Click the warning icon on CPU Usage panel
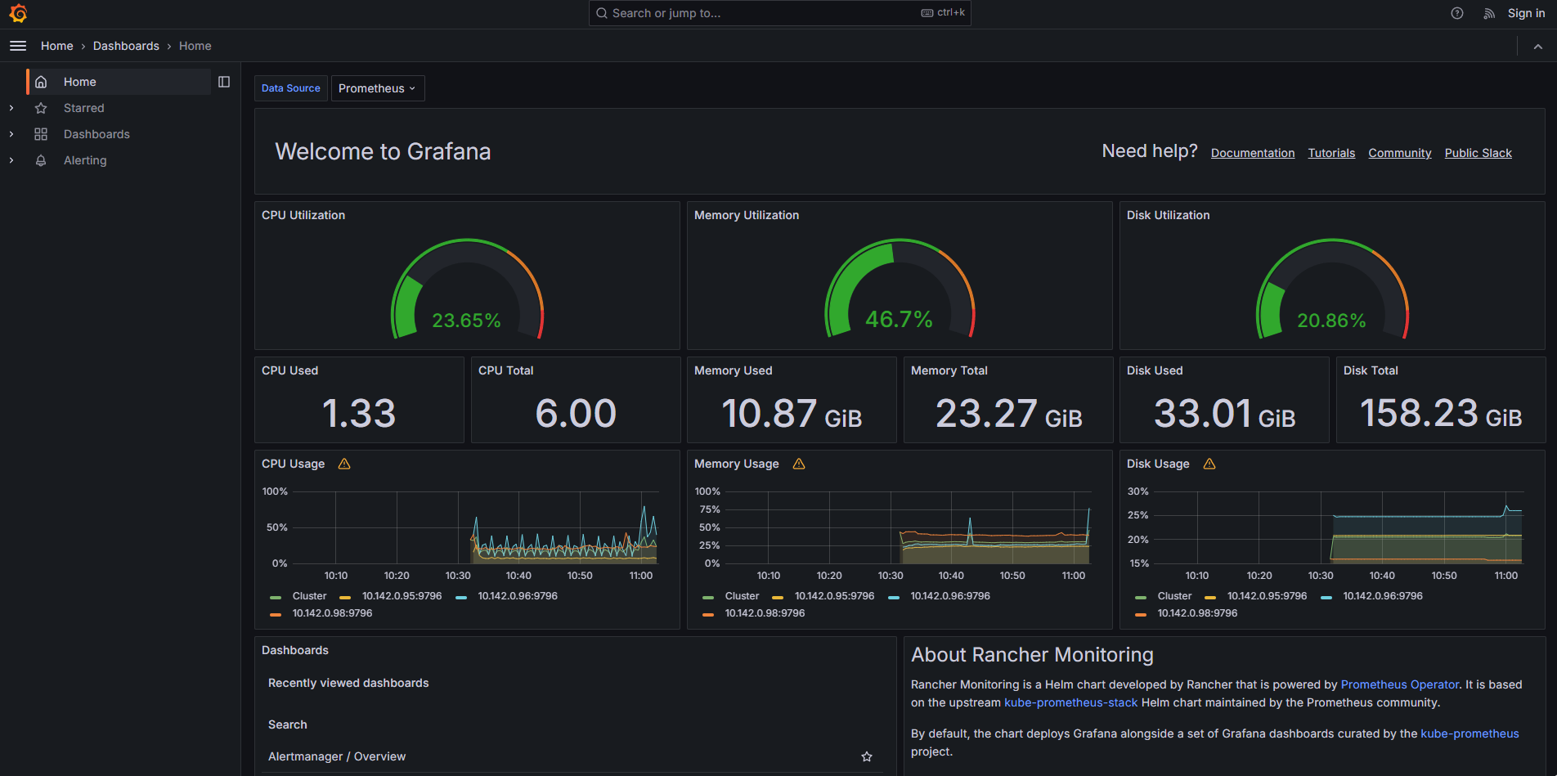The image size is (1557, 776). (x=343, y=464)
